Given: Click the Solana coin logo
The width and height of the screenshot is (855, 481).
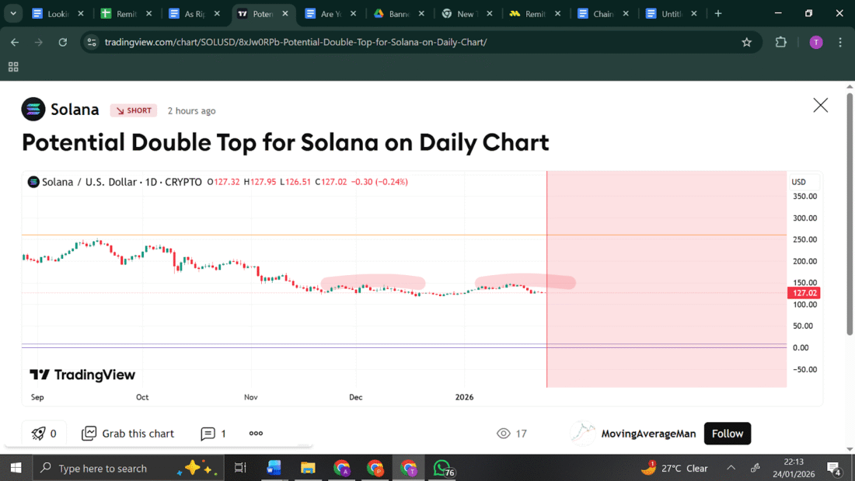Looking at the screenshot, I should point(33,110).
